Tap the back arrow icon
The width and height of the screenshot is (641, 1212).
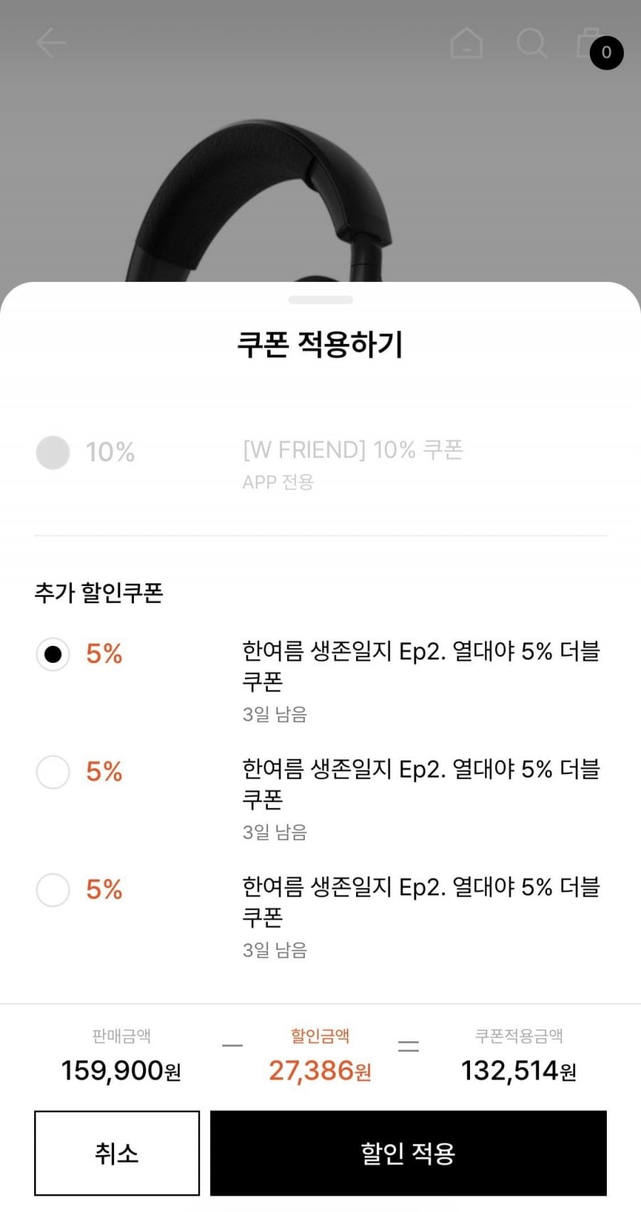point(51,43)
